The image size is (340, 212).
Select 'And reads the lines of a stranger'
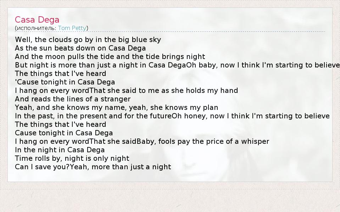pos(73,99)
